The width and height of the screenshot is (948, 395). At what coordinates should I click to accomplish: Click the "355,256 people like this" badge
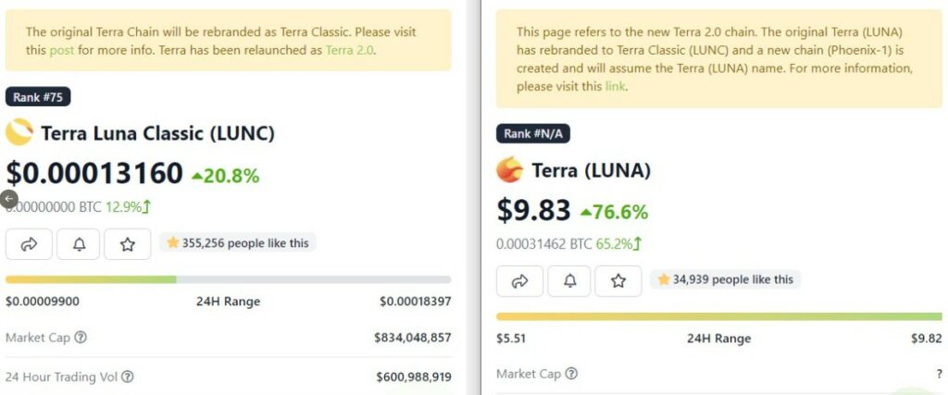(x=238, y=243)
